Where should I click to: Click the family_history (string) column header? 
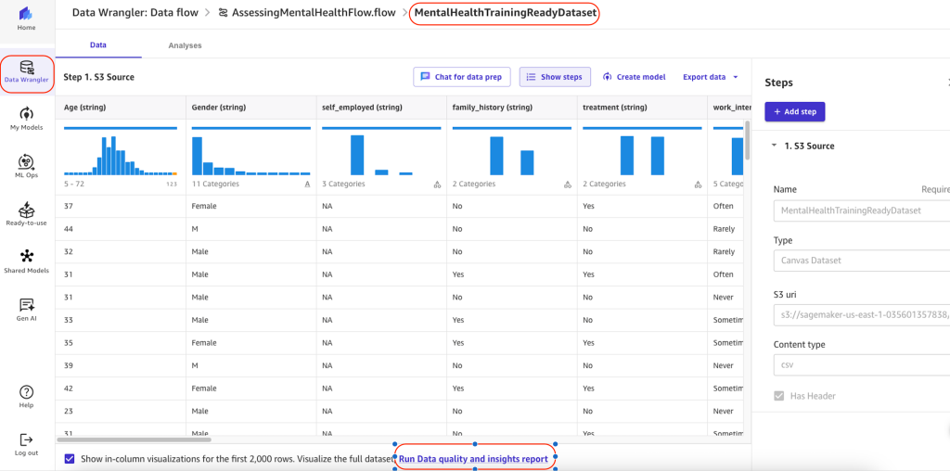coord(511,108)
